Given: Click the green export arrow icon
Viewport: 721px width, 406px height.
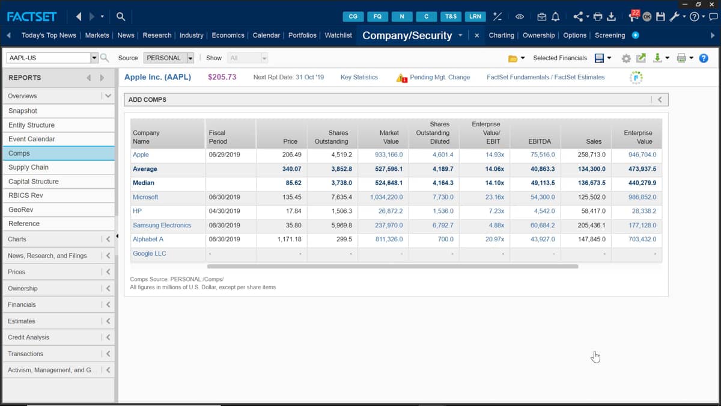Looking at the screenshot, I should pyautogui.click(x=641, y=58).
